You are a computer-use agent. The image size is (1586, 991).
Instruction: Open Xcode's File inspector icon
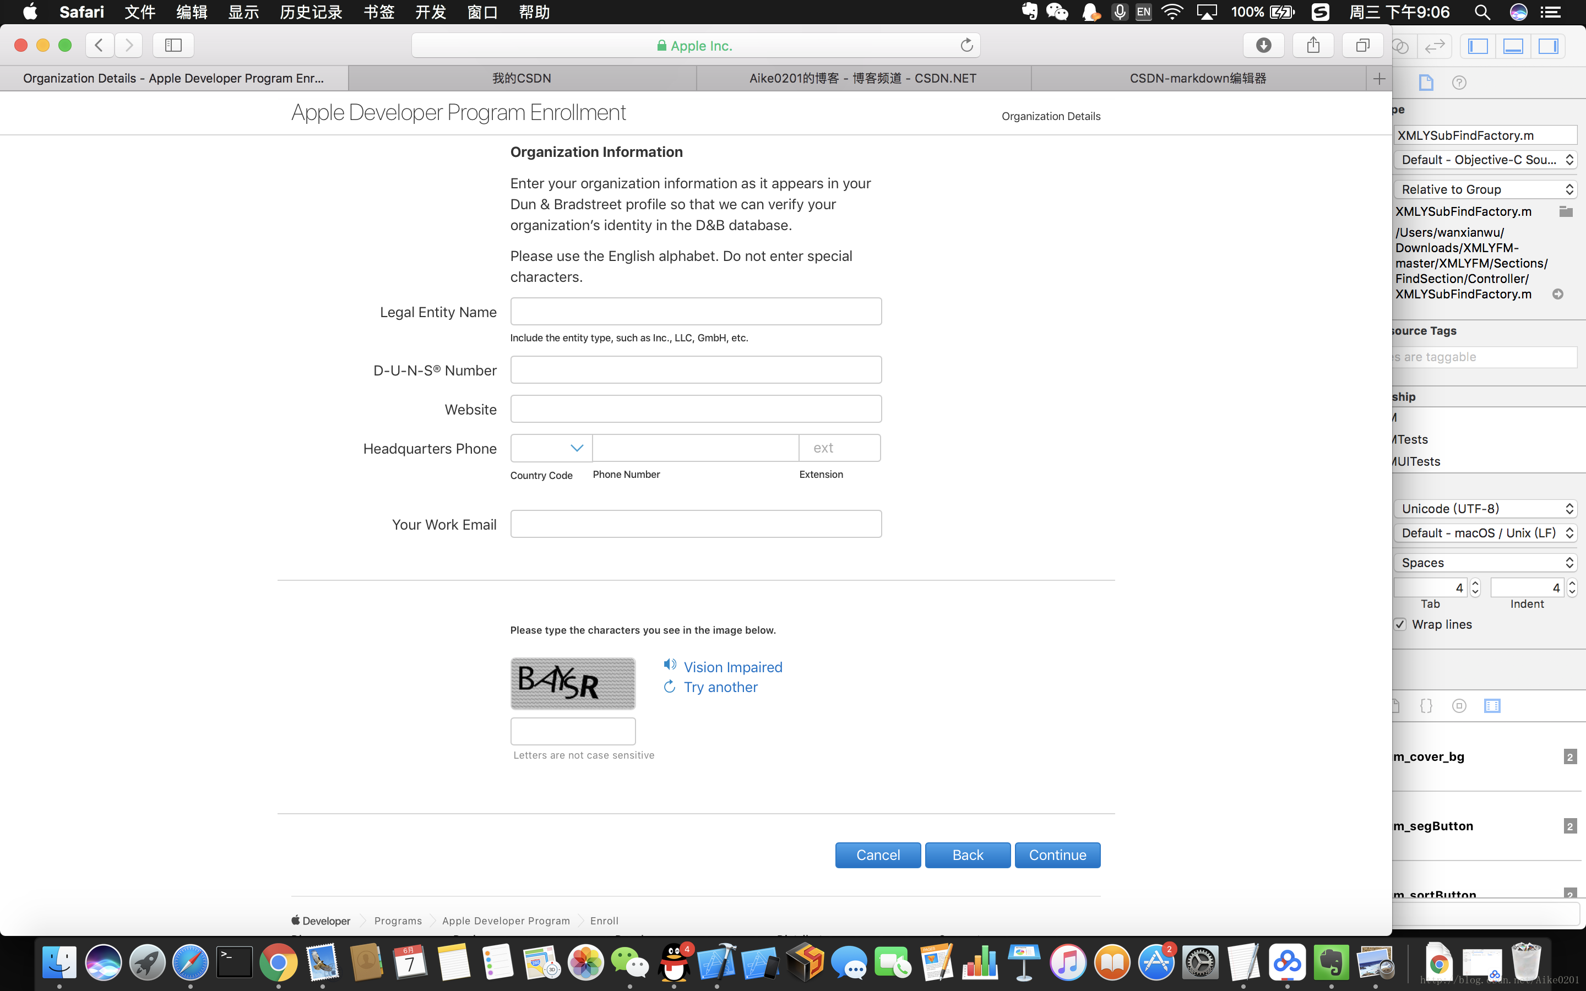point(1426,83)
